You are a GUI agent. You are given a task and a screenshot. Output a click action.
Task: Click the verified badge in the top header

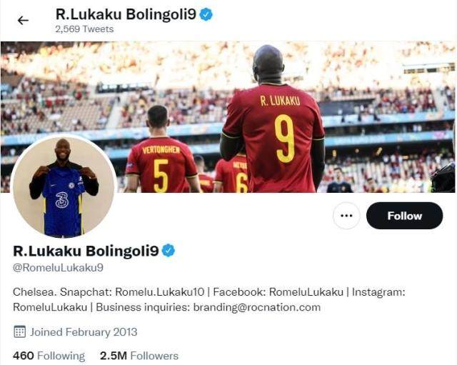click(x=206, y=14)
